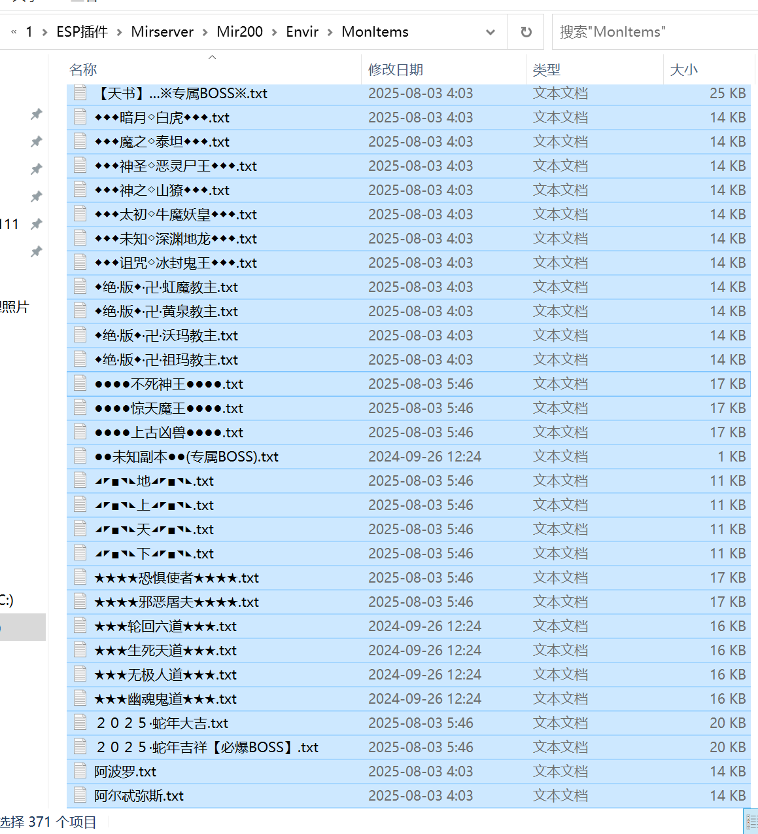Screen dimensions: 758x834
Task: Click the pin icon beside the 111 entry
Action: pyautogui.click(x=37, y=224)
